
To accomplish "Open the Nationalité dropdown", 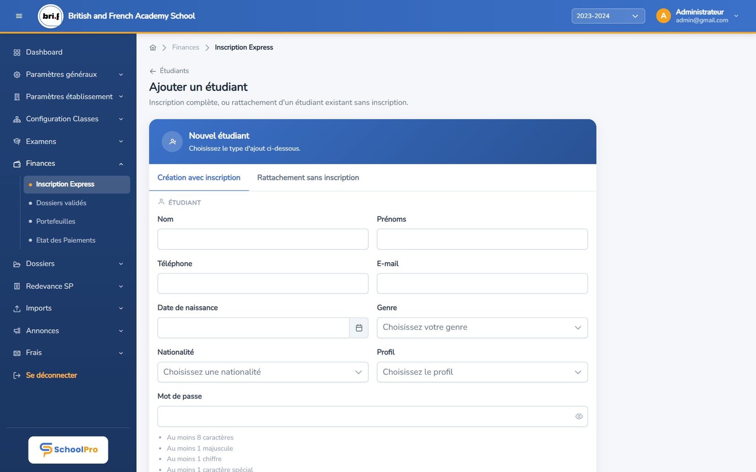I will point(263,372).
